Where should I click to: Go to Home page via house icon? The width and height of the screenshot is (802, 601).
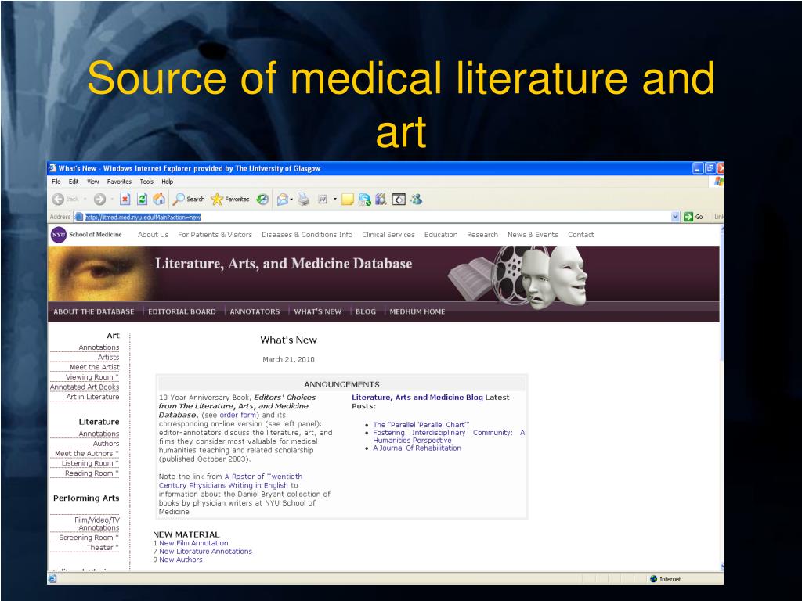click(x=159, y=200)
